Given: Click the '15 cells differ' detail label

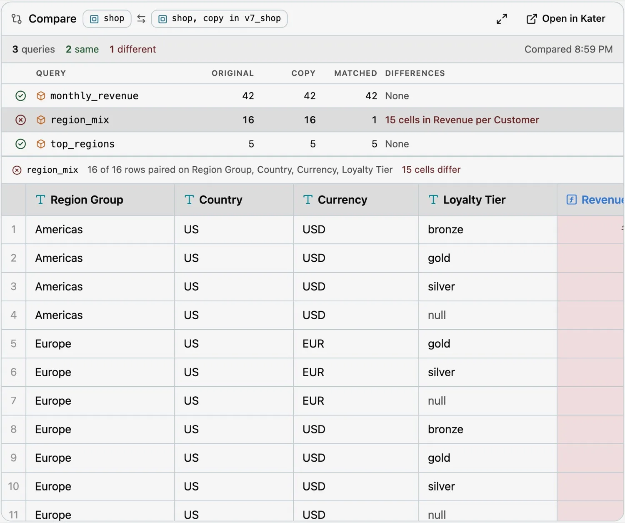Looking at the screenshot, I should 431,170.
